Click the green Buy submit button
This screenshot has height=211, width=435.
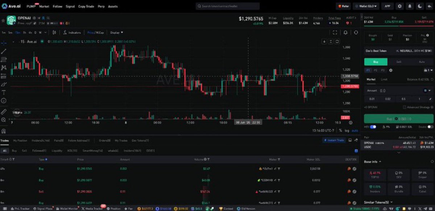tap(399, 118)
